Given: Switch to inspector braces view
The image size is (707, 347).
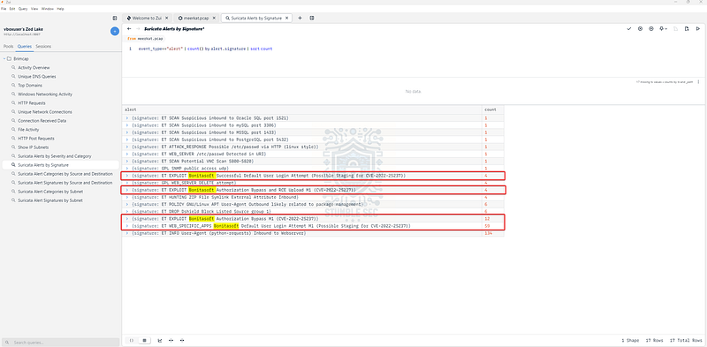Looking at the screenshot, I should coord(131,340).
